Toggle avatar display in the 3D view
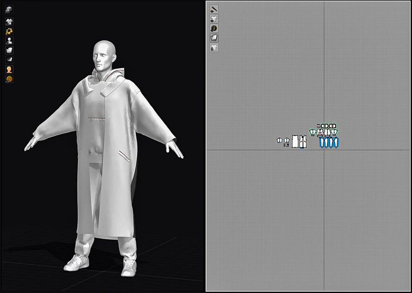The height and width of the screenshot is (293, 412). [x=9, y=41]
